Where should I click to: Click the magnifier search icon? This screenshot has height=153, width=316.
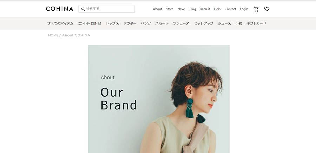83,9
